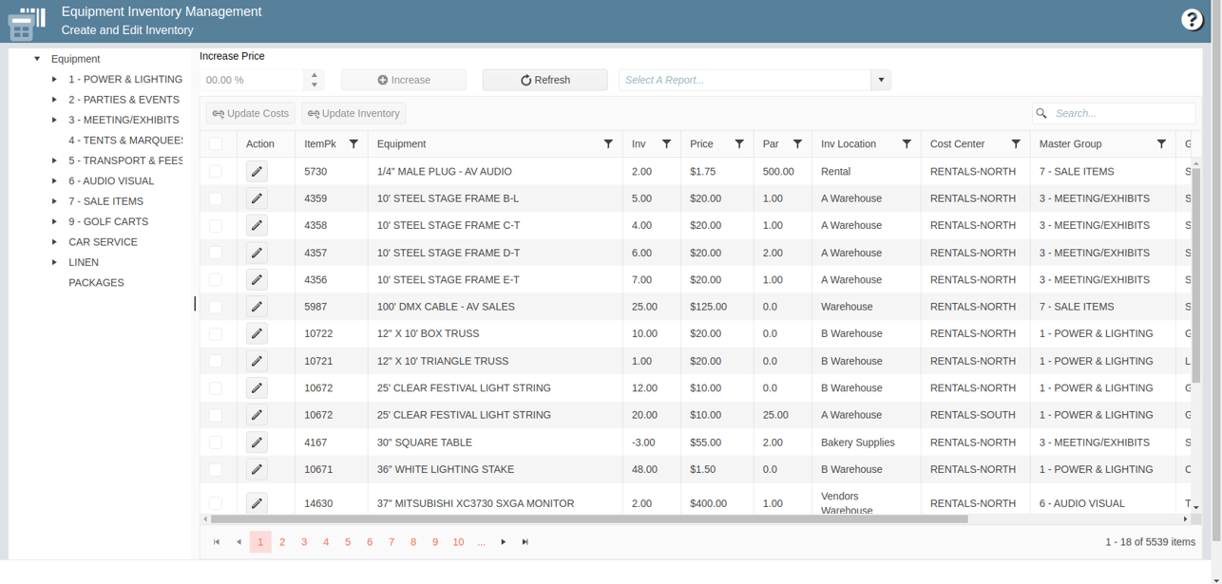This screenshot has width=1222, height=584.
Task: Click the Increase button
Action: (x=403, y=80)
